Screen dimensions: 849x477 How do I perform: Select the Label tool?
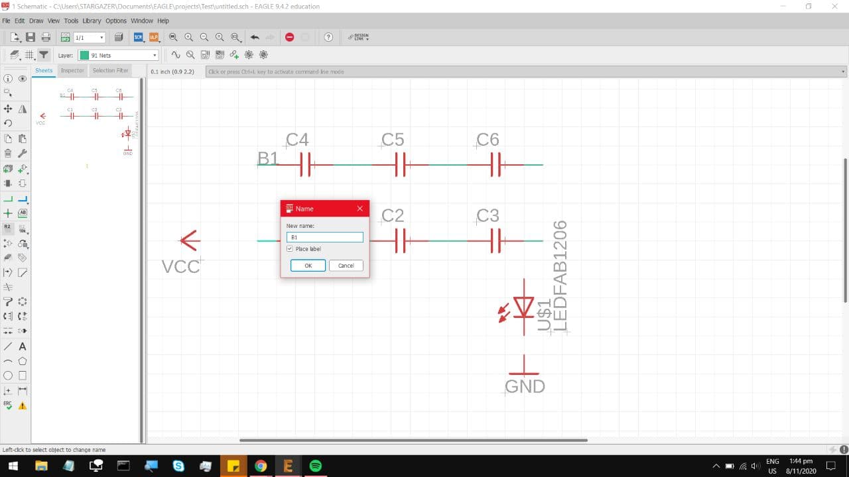23,213
